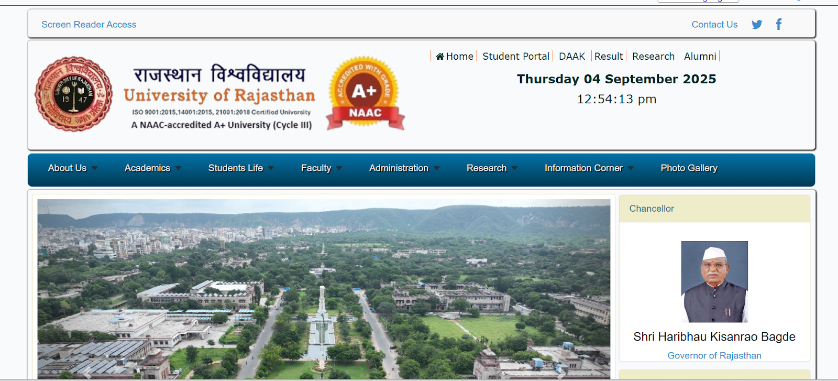Click the date Thursday 04 September 2025

pyautogui.click(x=616, y=79)
